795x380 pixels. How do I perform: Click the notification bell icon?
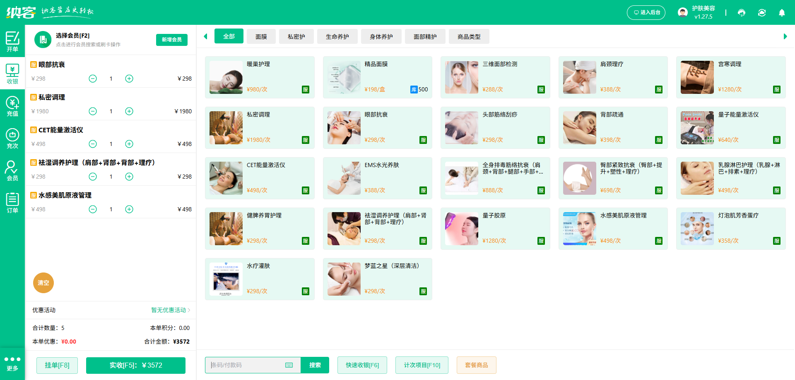tap(782, 13)
